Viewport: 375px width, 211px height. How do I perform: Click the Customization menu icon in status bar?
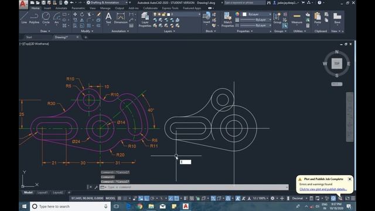353,198
